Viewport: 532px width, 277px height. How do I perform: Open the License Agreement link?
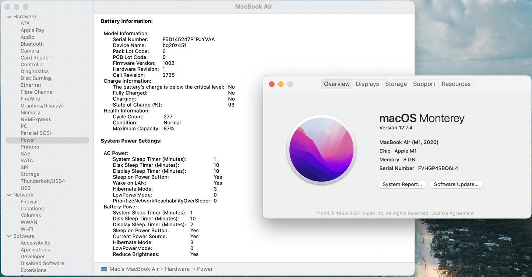pos(452,213)
